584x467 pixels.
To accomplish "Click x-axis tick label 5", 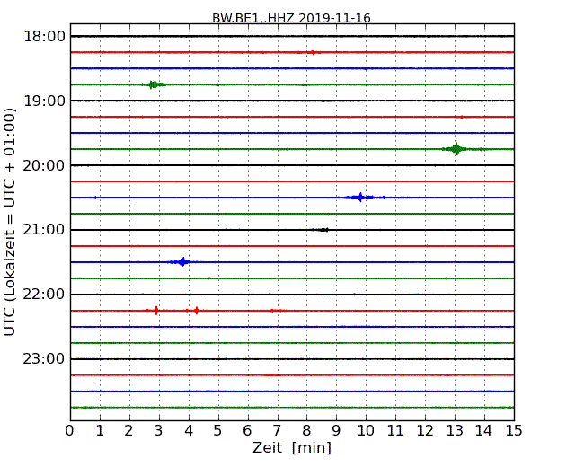I will (218, 431).
